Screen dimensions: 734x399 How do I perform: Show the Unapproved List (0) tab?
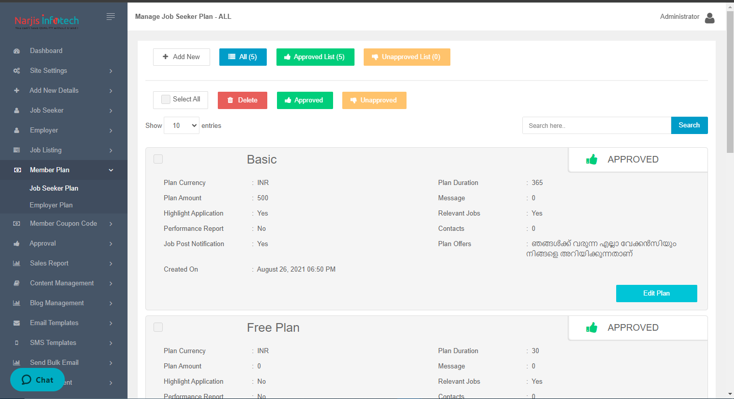[x=407, y=57]
